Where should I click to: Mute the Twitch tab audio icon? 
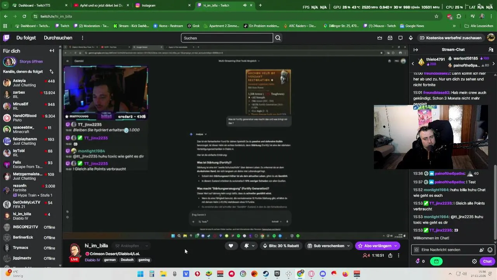click(245, 5)
